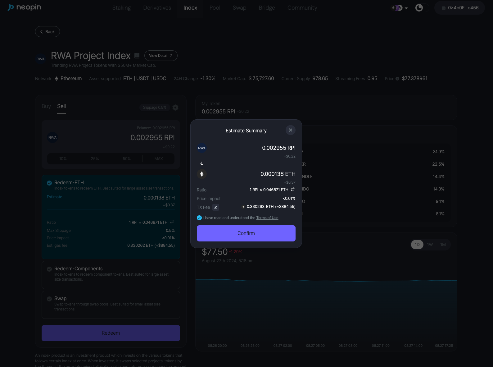Expand the network selector dropdown
The height and width of the screenshot is (367, 493).
400,8
